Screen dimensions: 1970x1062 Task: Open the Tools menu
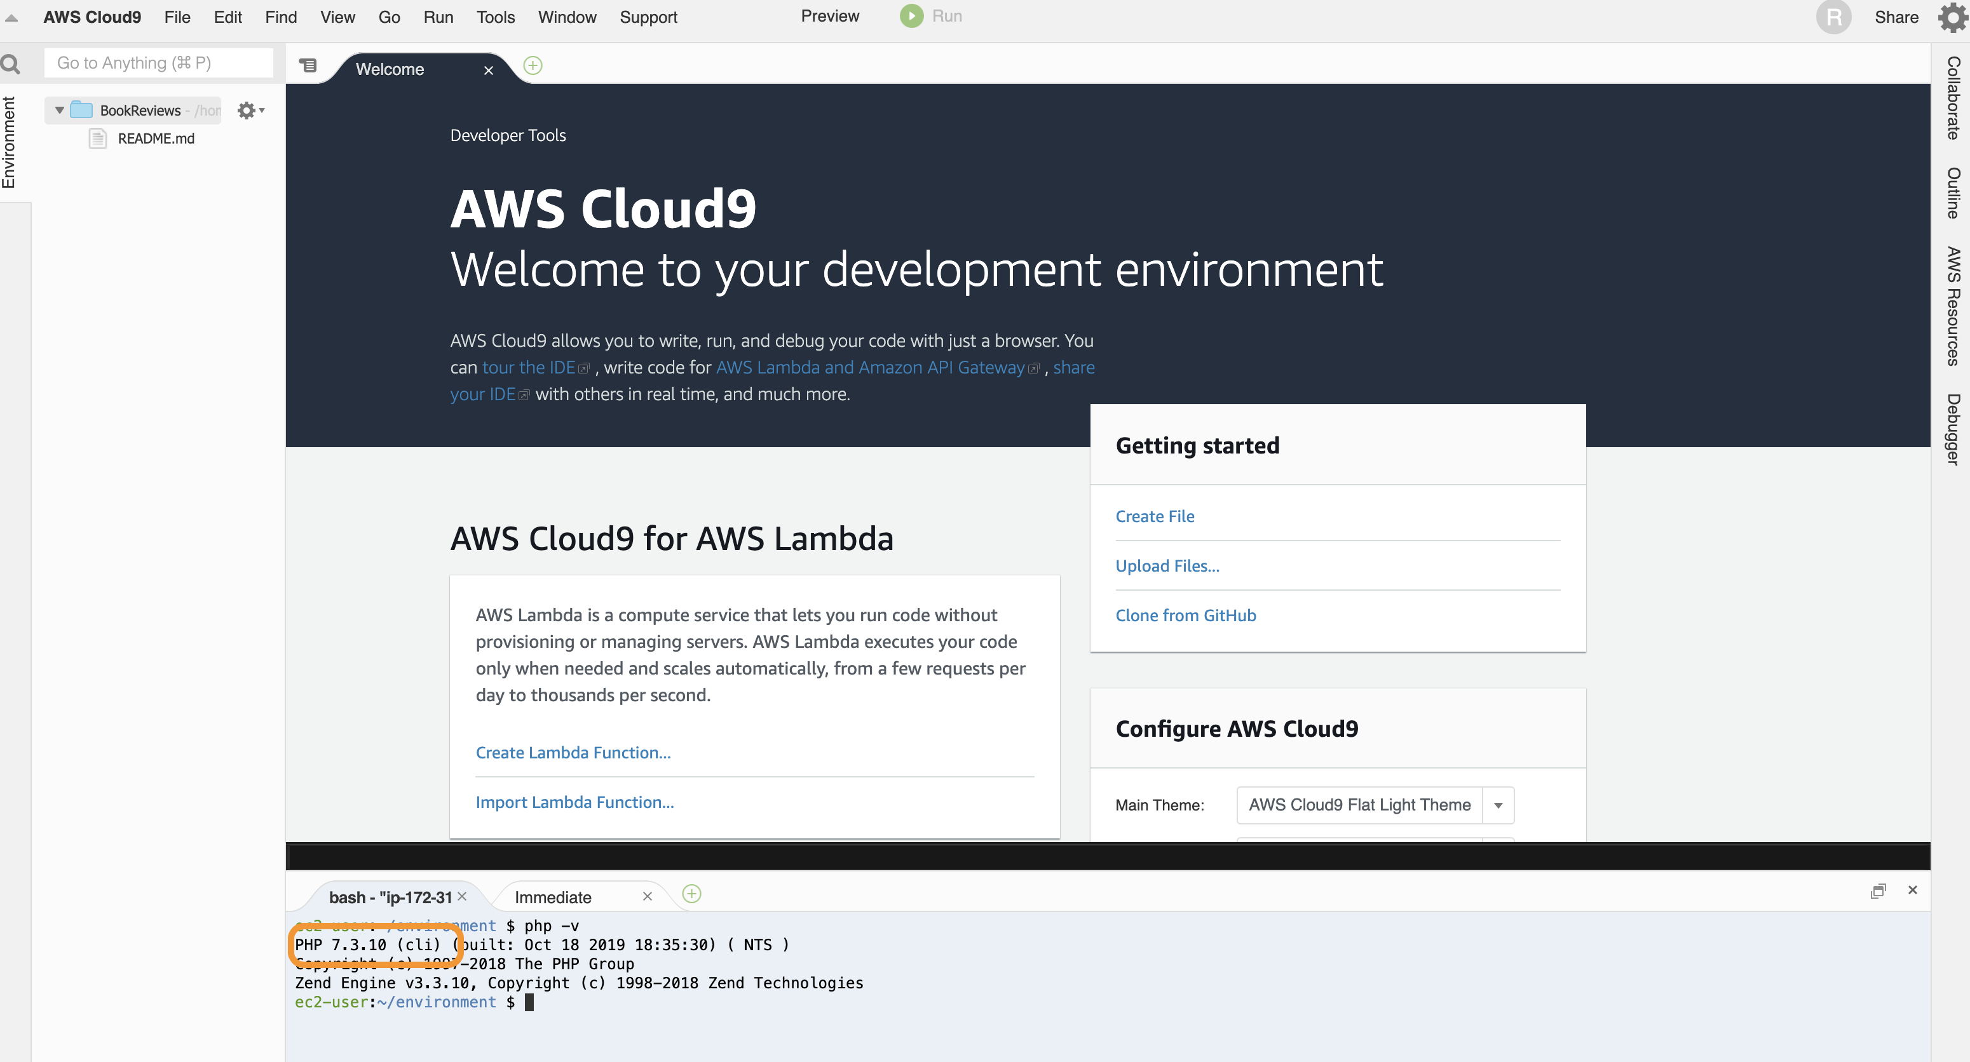coord(496,17)
